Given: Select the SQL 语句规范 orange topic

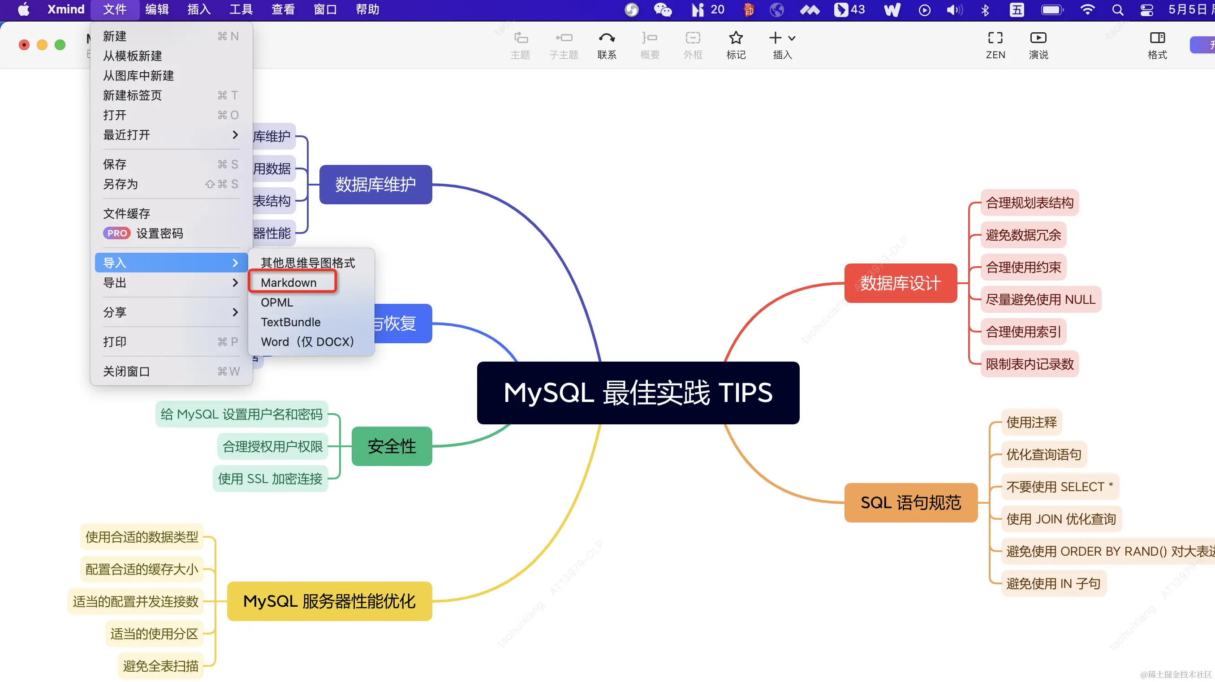Looking at the screenshot, I should 911,502.
